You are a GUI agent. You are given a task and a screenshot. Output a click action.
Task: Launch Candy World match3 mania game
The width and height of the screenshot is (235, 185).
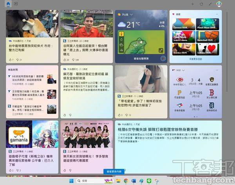(184, 37)
